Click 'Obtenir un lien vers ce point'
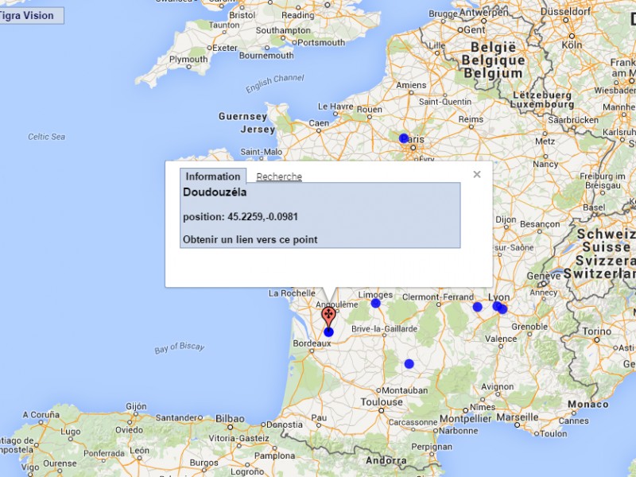Viewport: 636px width, 477px height. 250,239
